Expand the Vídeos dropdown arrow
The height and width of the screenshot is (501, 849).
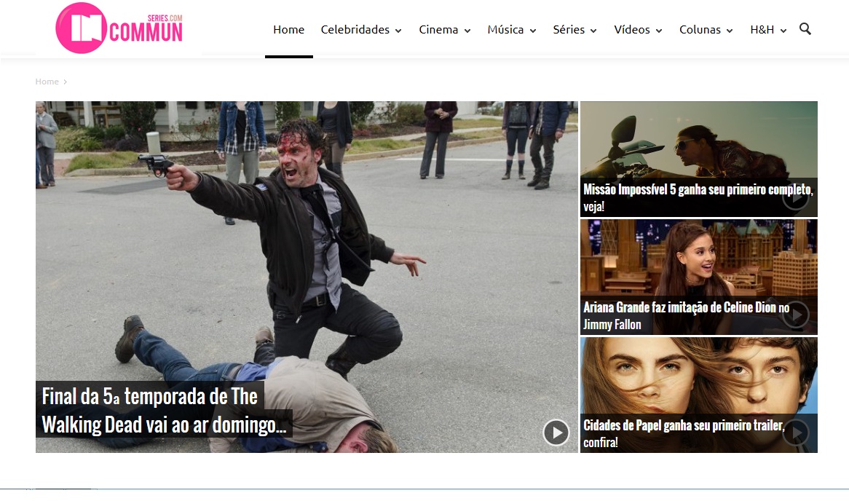click(x=659, y=31)
